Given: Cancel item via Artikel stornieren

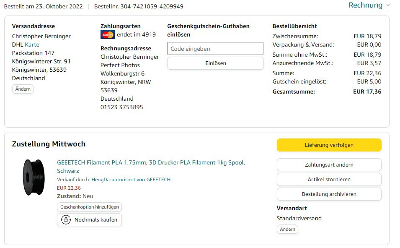Looking at the screenshot, I should 329,180.
